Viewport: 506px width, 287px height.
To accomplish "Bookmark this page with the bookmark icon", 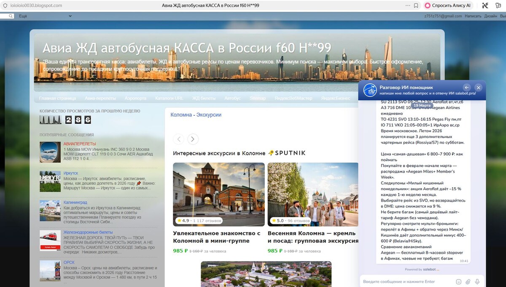I will pyautogui.click(x=416, y=5).
